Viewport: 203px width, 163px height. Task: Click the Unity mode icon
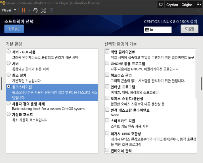51,10
